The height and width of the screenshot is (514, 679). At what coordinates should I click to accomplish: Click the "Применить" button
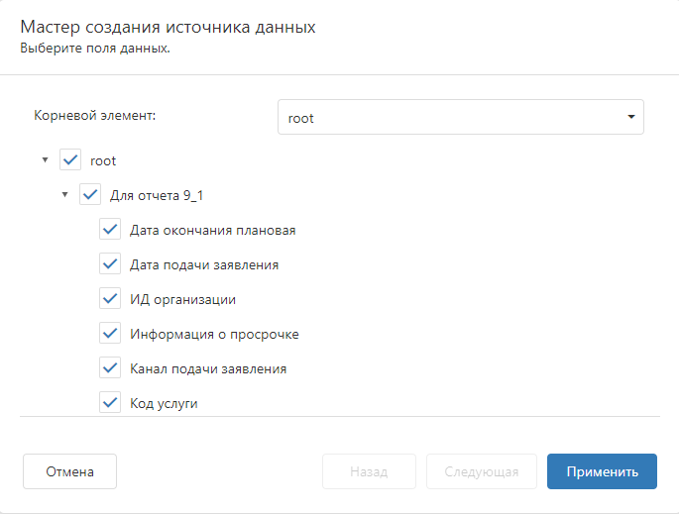602,471
